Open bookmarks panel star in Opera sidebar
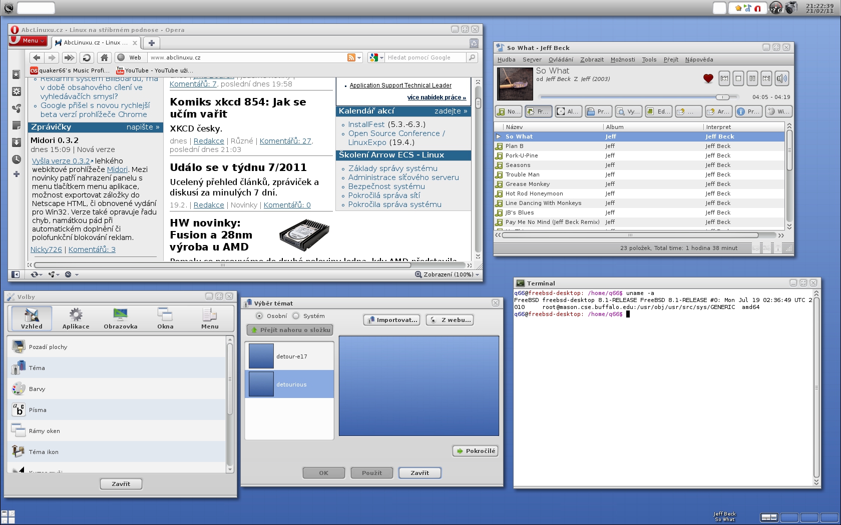Screen dimensions: 841x525 tap(17, 74)
